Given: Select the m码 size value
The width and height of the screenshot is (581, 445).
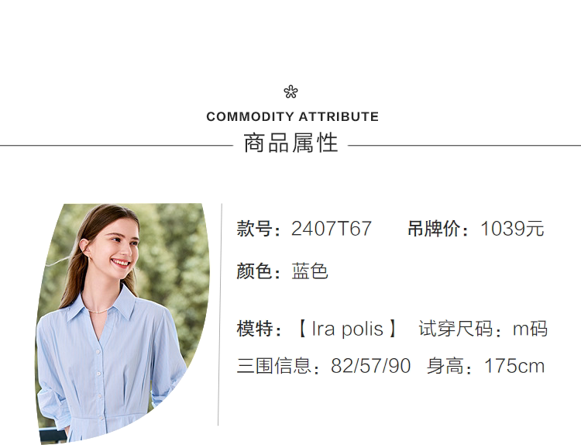Looking at the screenshot, I should pyautogui.click(x=531, y=329).
